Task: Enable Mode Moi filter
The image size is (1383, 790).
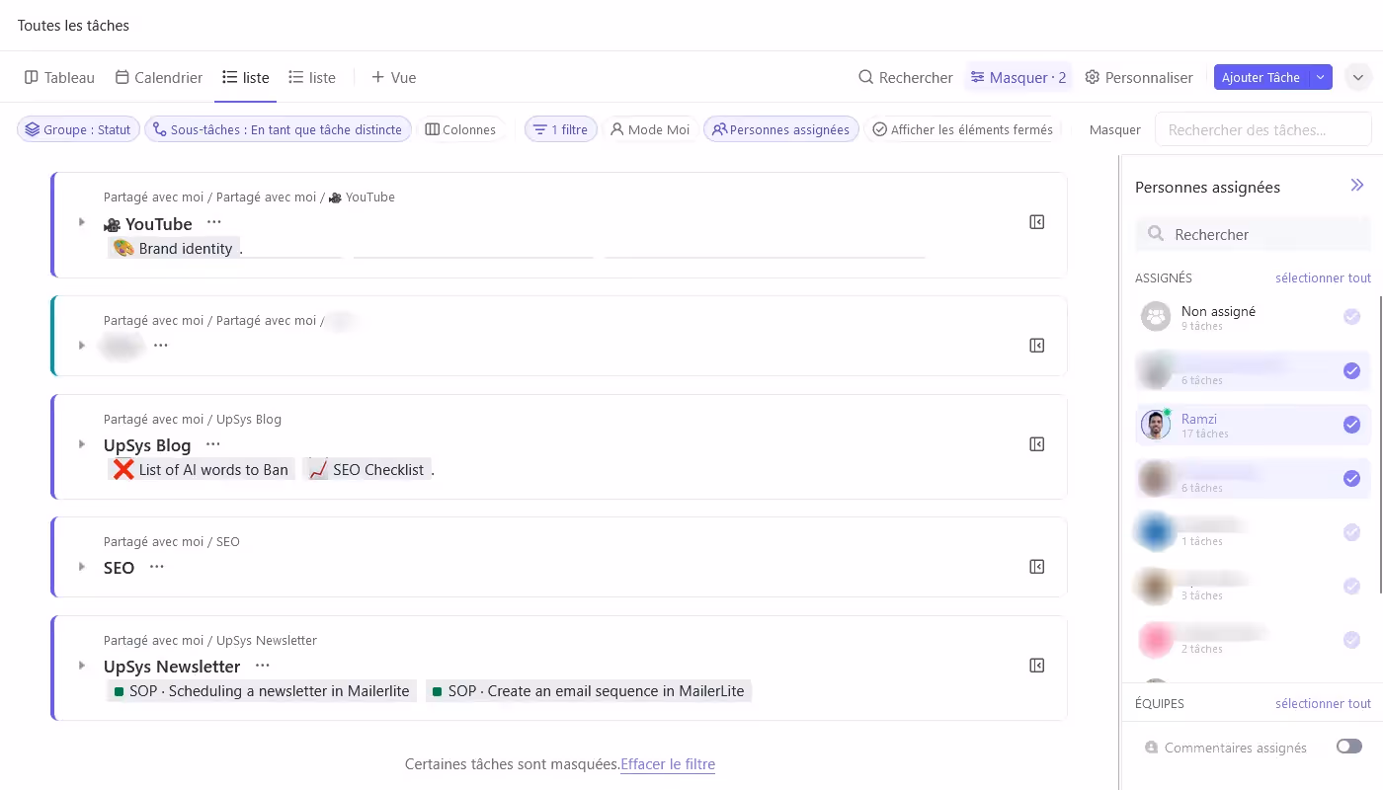Action: pos(650,128)
